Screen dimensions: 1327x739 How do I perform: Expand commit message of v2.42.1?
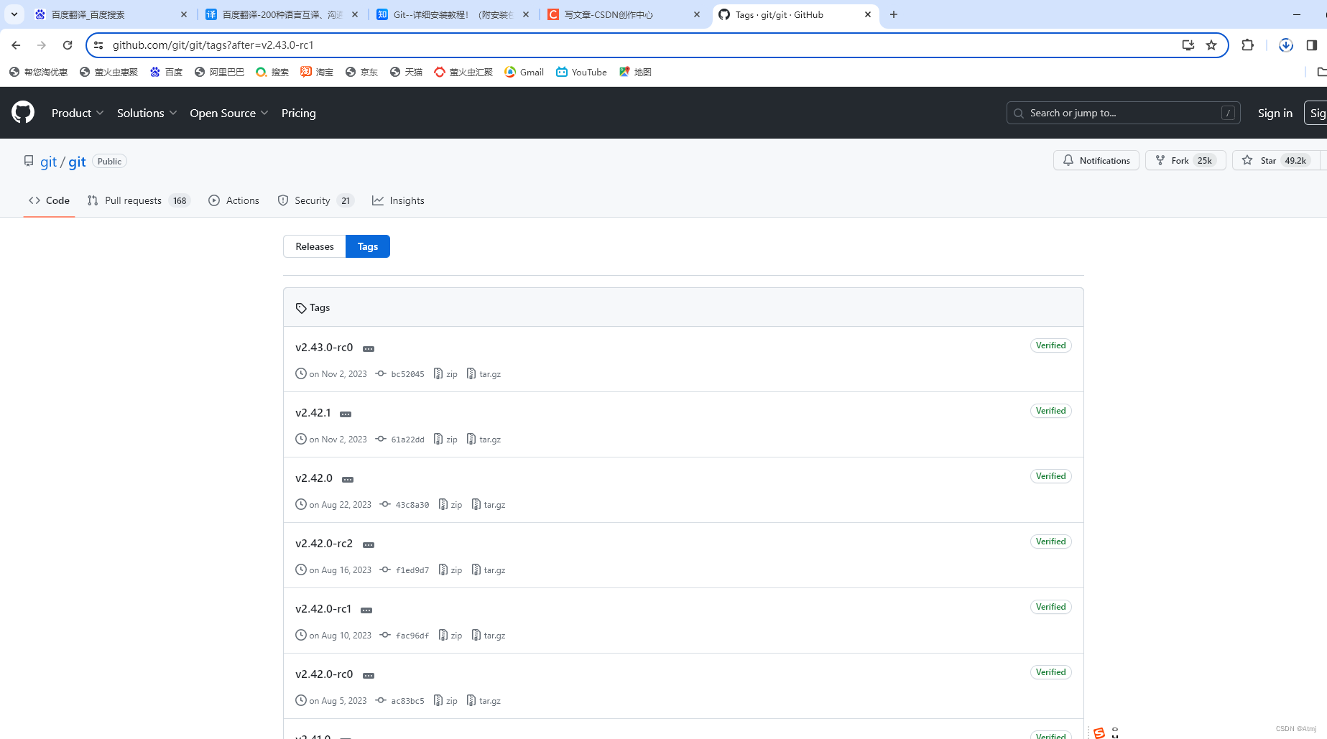coord(346,414)
